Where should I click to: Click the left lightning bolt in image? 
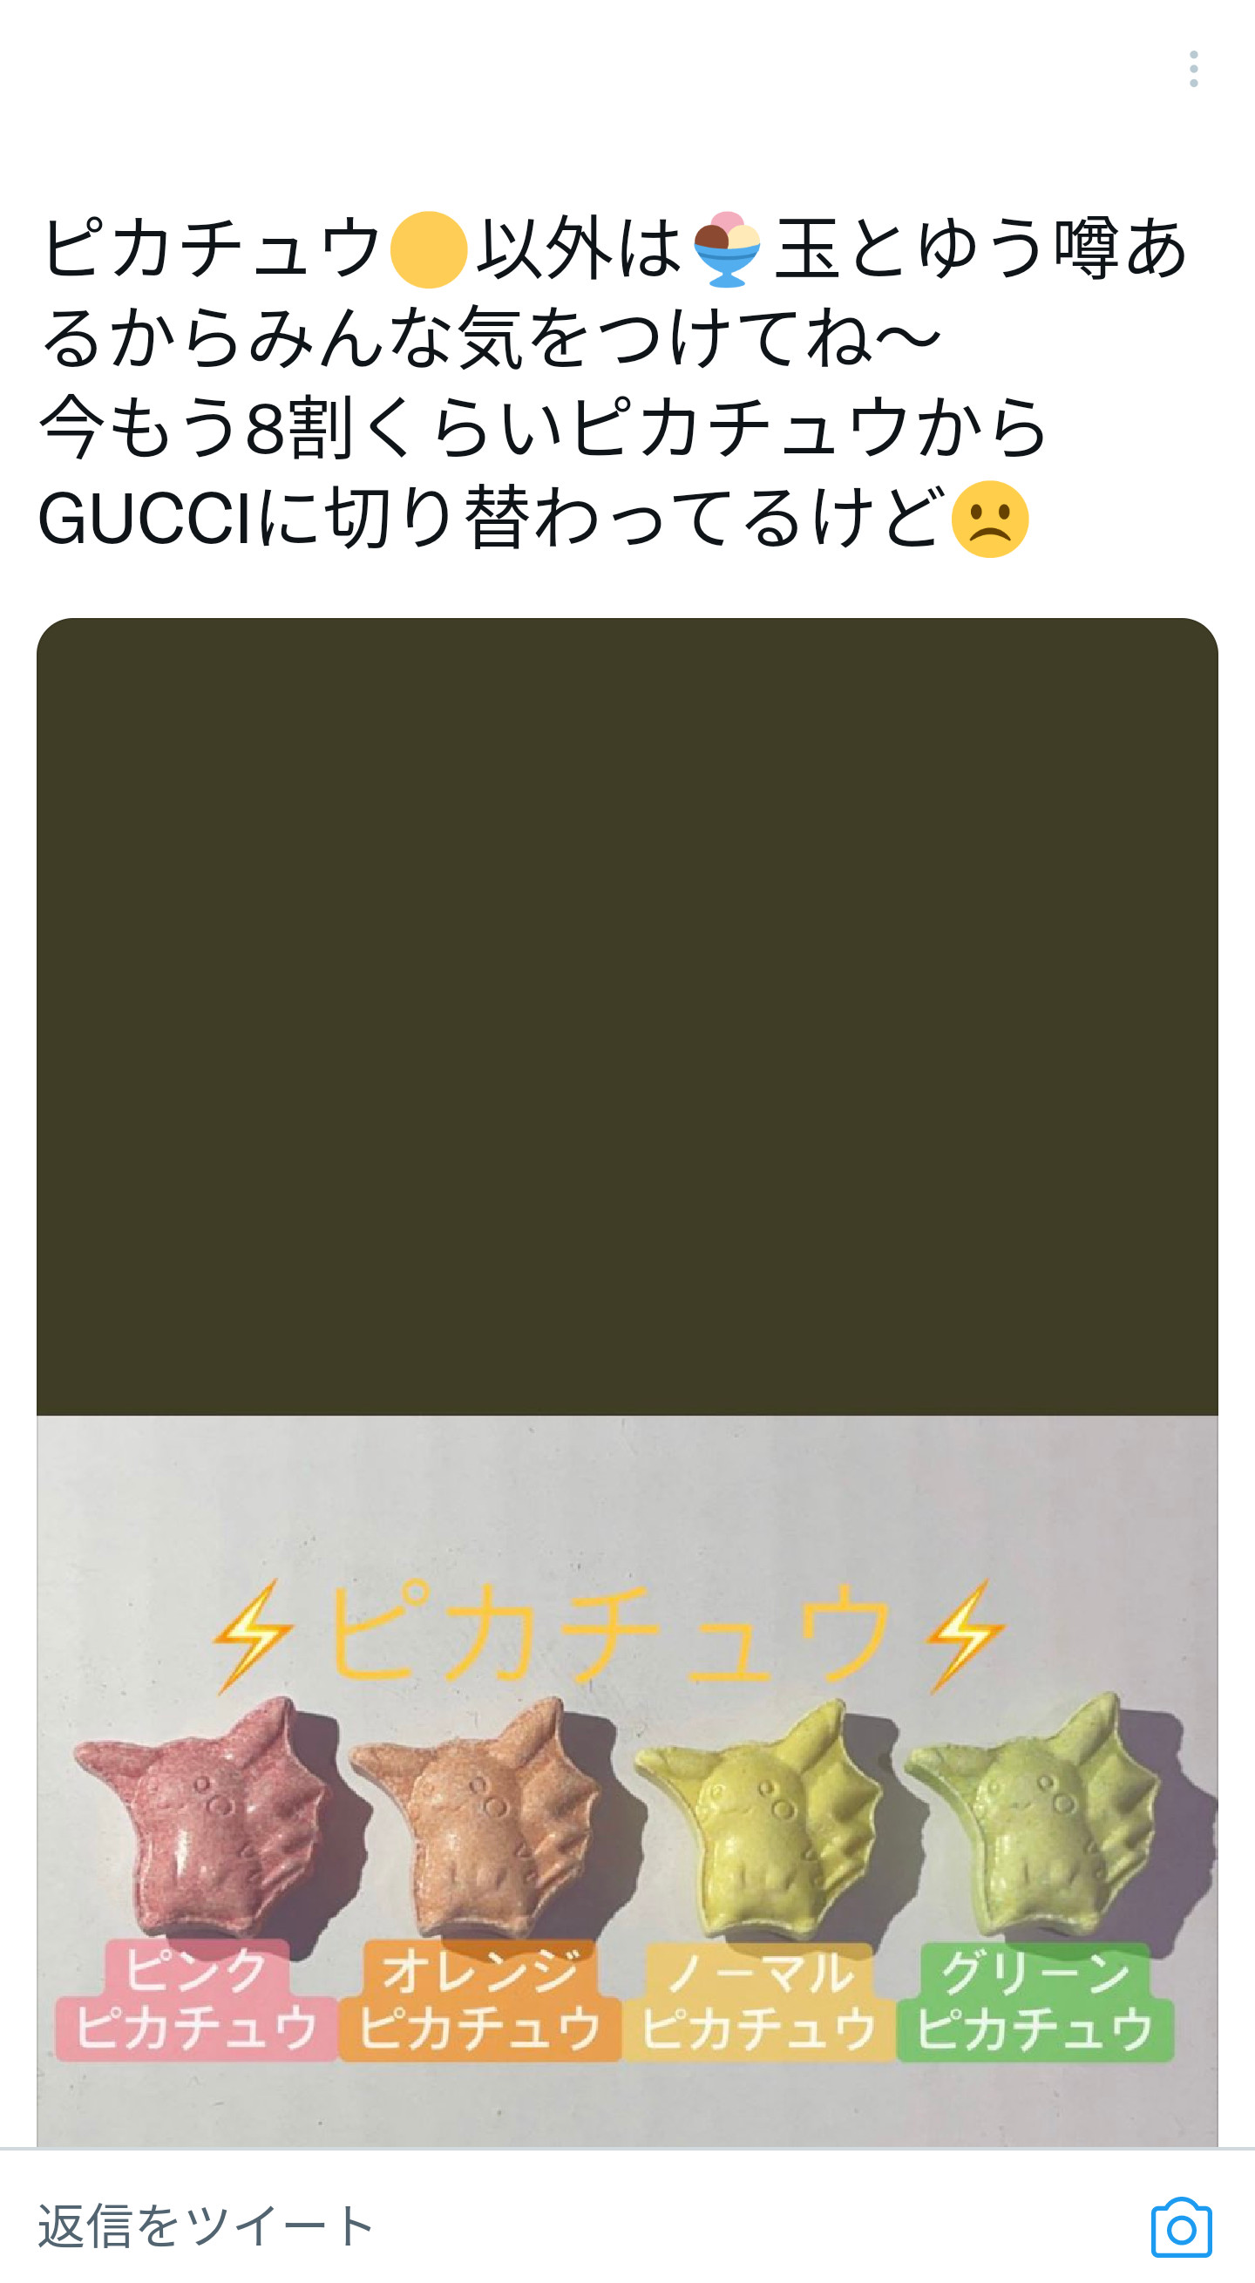click(x=252, y=1636)
